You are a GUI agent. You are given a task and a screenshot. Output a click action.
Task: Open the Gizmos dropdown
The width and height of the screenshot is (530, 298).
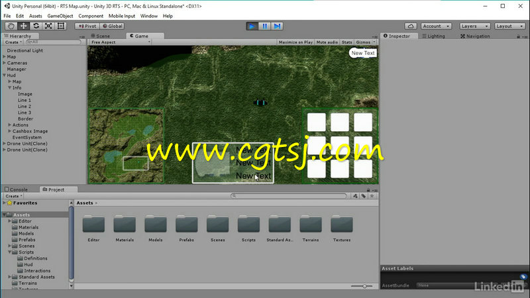[366, 42]
